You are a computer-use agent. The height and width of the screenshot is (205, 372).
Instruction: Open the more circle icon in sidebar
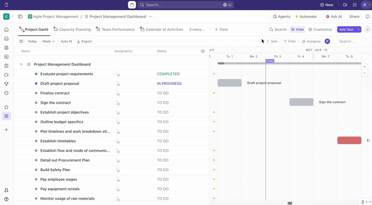(7, 93)
